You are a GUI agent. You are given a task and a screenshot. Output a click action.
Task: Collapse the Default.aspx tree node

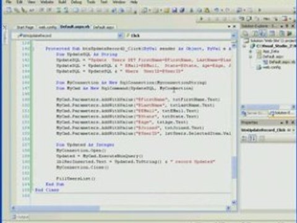(x=251, y=56)
